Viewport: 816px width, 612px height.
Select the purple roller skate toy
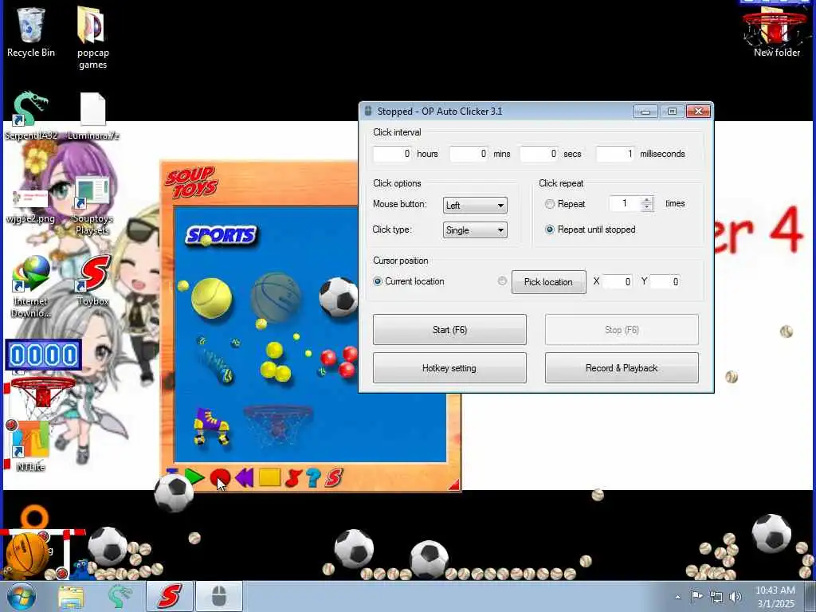coord(211,426)
